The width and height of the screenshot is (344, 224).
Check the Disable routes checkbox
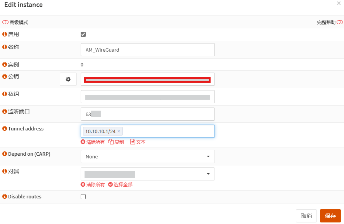click(83, 196)
